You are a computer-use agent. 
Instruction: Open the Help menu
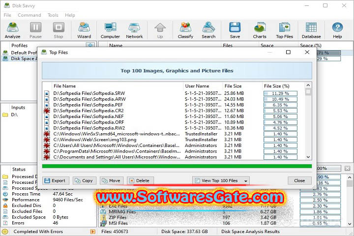tap(70, 15)
